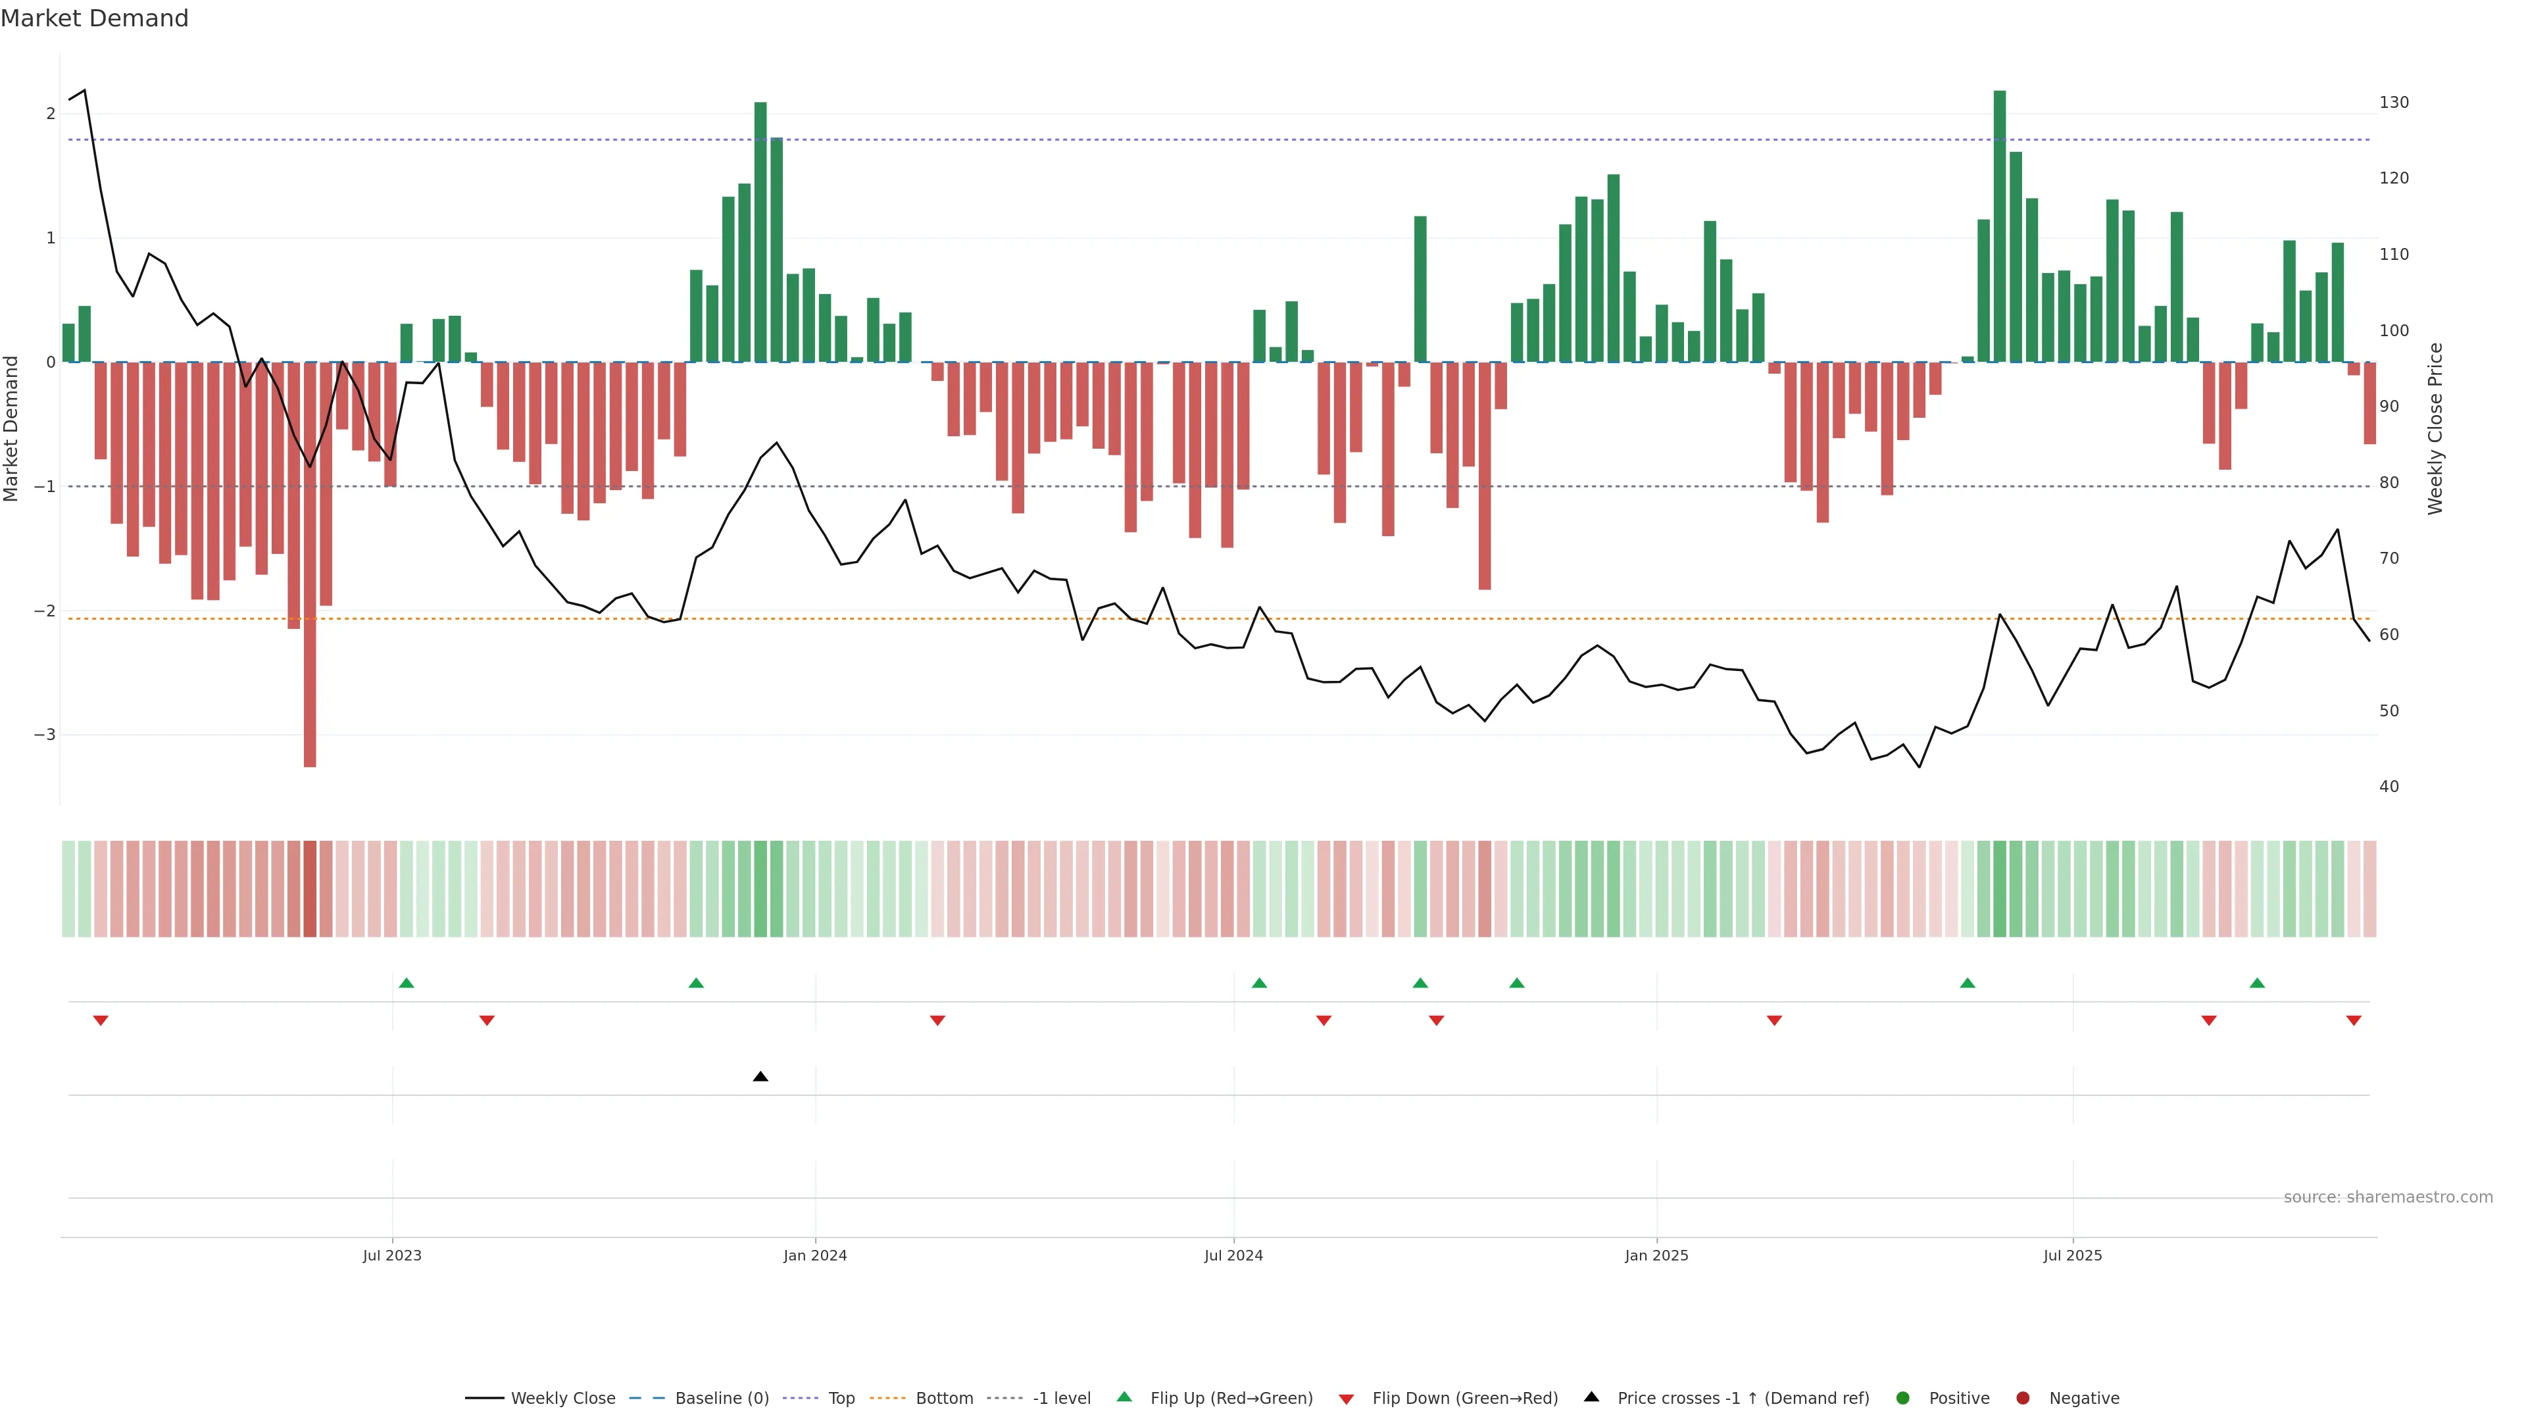2526x1421 pixels.
Task: Click green flip-up marker just after Jul 2024
Action: click(x=1259, y=983)
